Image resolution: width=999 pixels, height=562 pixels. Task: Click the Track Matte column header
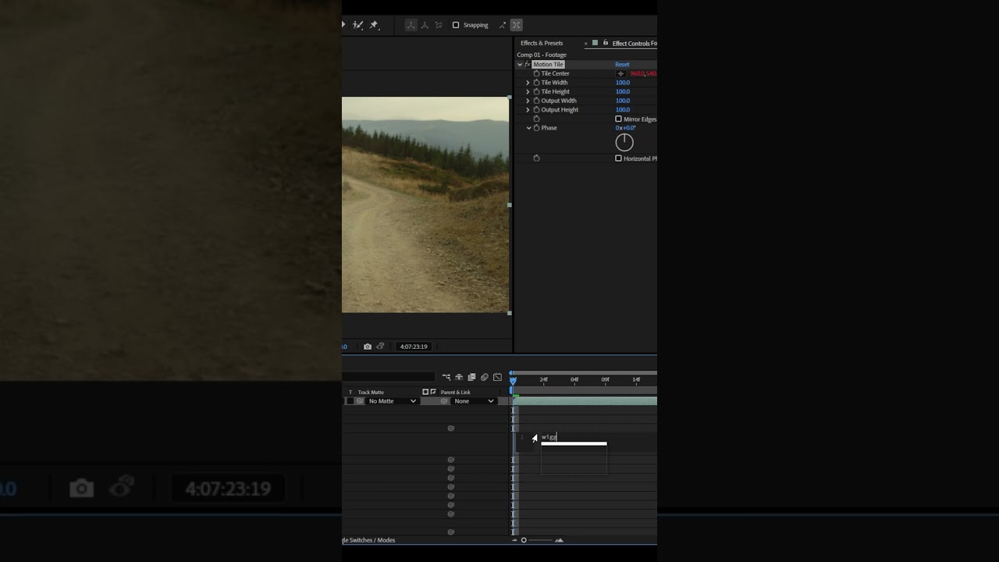[371, 393]
